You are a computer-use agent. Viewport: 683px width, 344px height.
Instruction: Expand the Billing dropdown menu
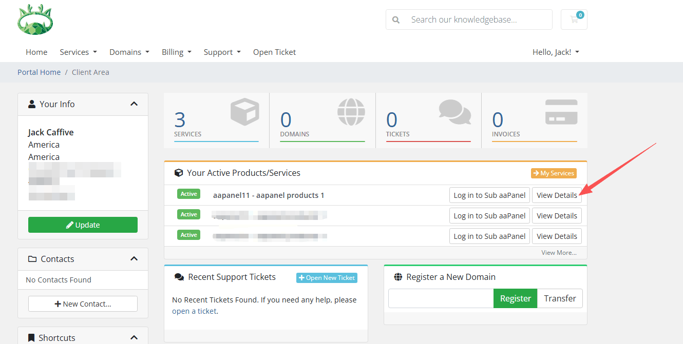click(176, 52)
